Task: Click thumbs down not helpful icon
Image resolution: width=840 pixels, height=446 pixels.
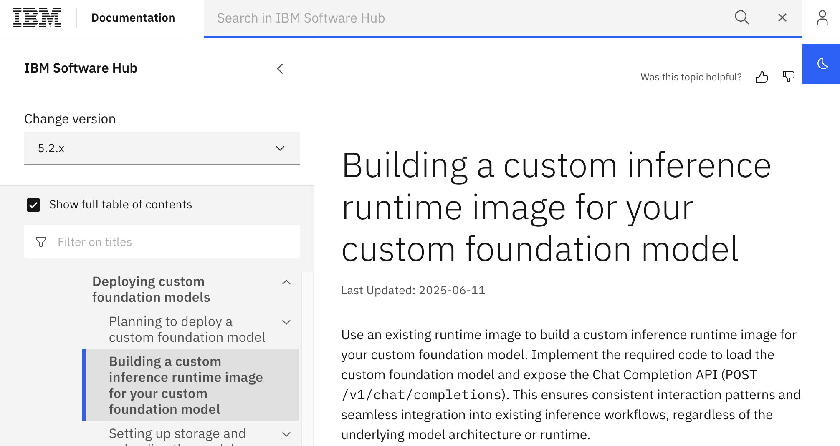Action: point(789,77)
